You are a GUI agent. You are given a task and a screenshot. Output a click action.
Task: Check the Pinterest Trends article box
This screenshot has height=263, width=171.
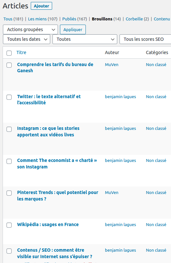(x=9, y=193)
